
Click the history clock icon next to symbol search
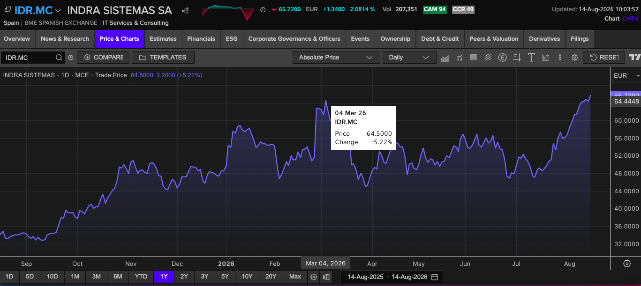[71, 58]
